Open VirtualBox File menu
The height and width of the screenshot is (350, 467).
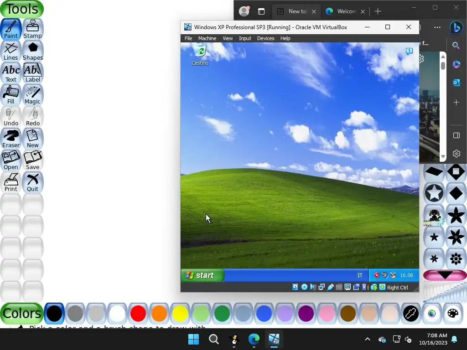[188, 38]
